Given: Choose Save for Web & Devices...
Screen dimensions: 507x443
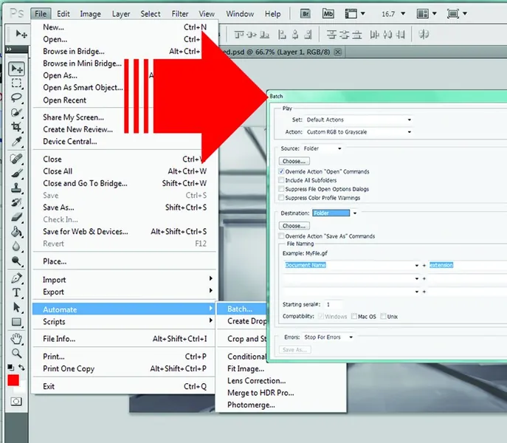Looking at the screenshot, I should coord(125,231).
